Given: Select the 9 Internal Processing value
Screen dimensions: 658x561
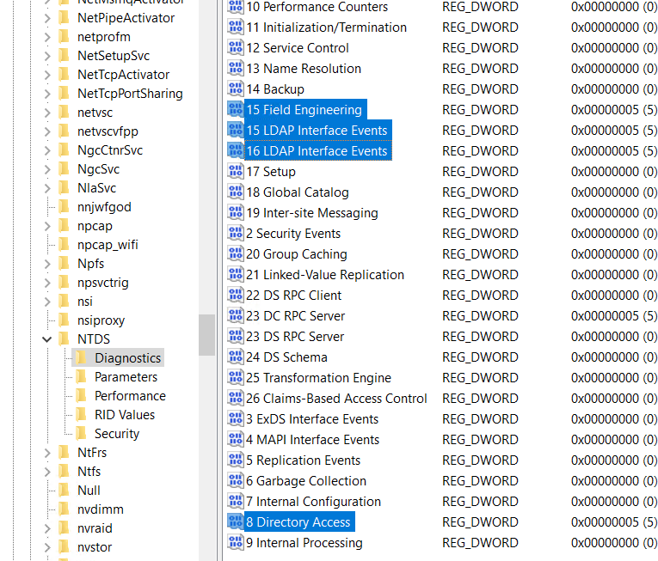Looking at the screenshot, I should 304,543.
